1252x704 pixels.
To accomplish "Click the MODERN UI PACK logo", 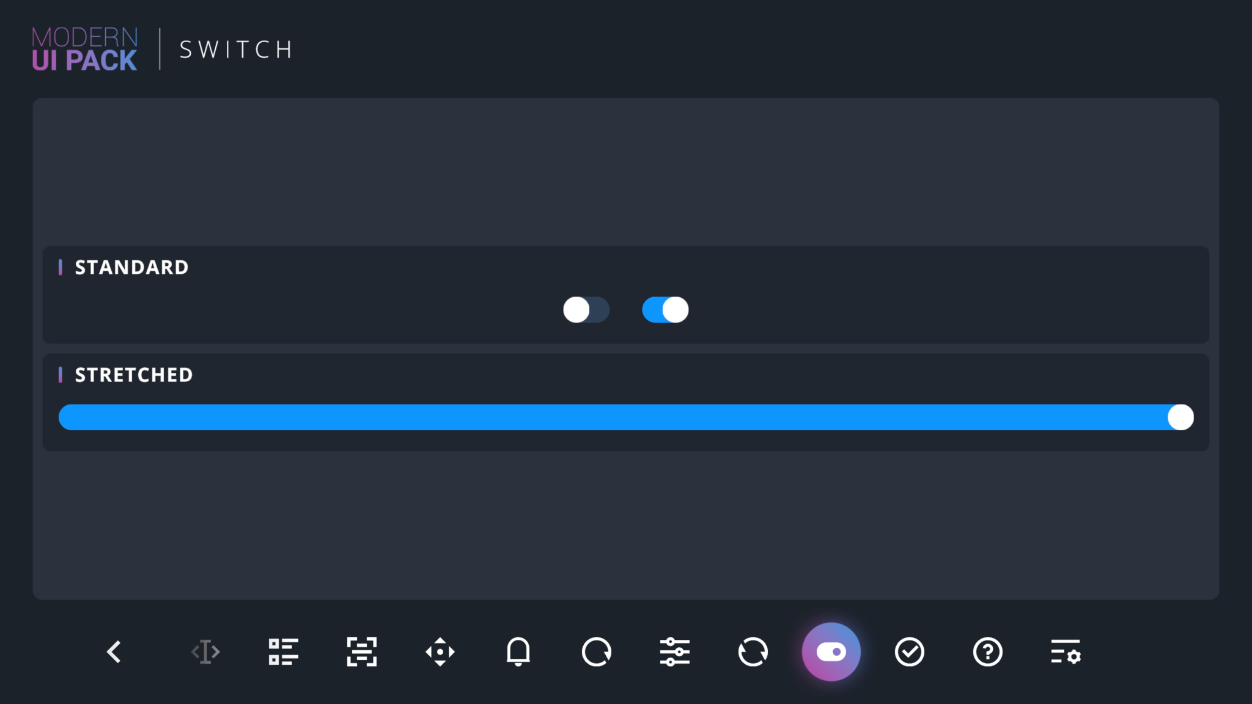I will point(84,49).
